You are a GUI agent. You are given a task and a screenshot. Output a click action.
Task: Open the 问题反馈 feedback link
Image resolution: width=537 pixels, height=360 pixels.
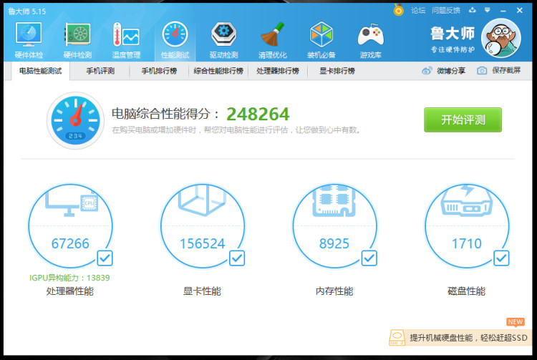coord(445,11)
